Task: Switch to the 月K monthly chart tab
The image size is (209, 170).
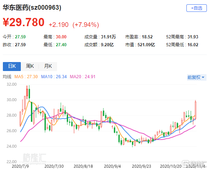Action: pos(48,66)
